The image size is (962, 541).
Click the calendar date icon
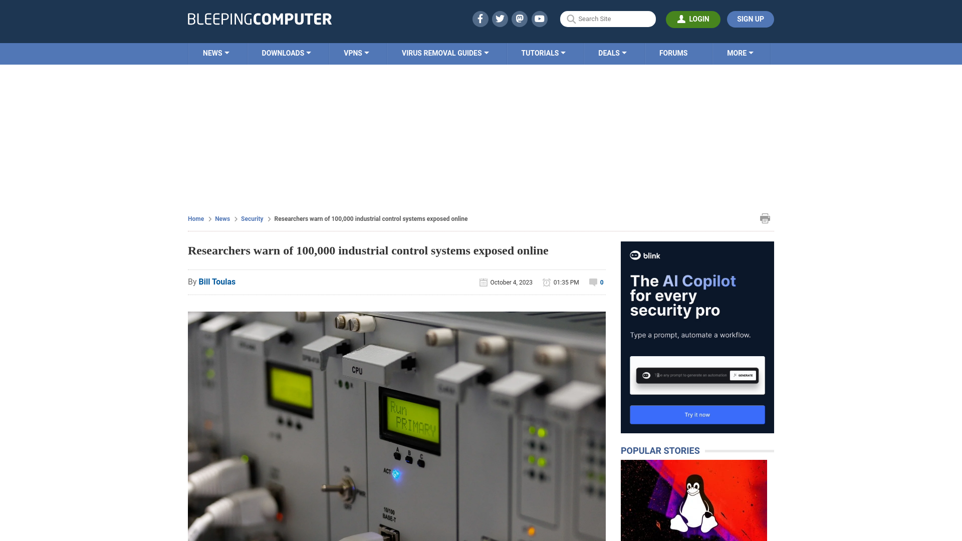pyautogui.click(x=483, y=282)
